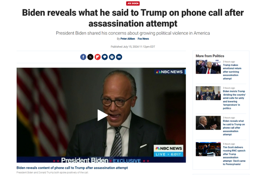Share article via Flipboard icon
259x175 pixels.
(98, 57)
